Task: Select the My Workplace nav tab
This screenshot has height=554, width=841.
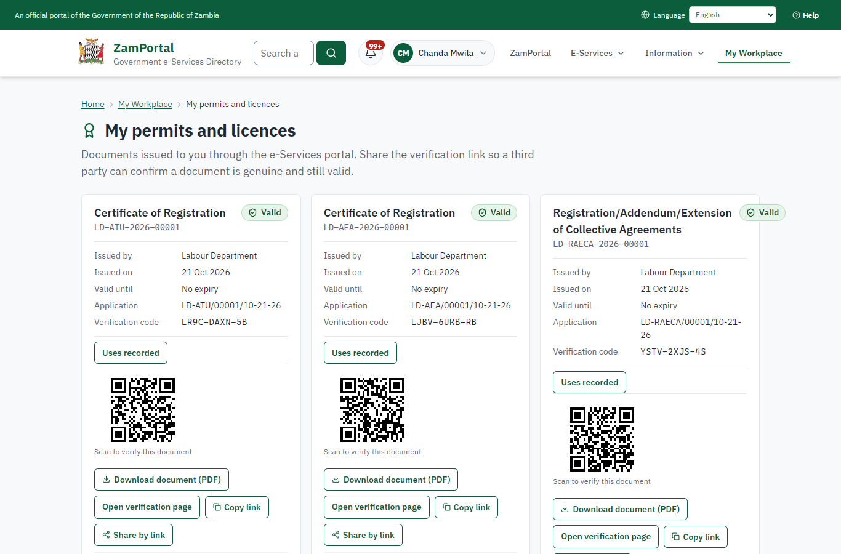Action: point(754,53)
